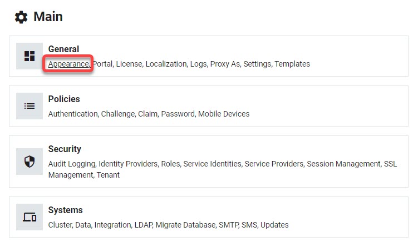418x242 pixels.
Task: Click the Systems devices icon
Action: (x=29, y=217)
